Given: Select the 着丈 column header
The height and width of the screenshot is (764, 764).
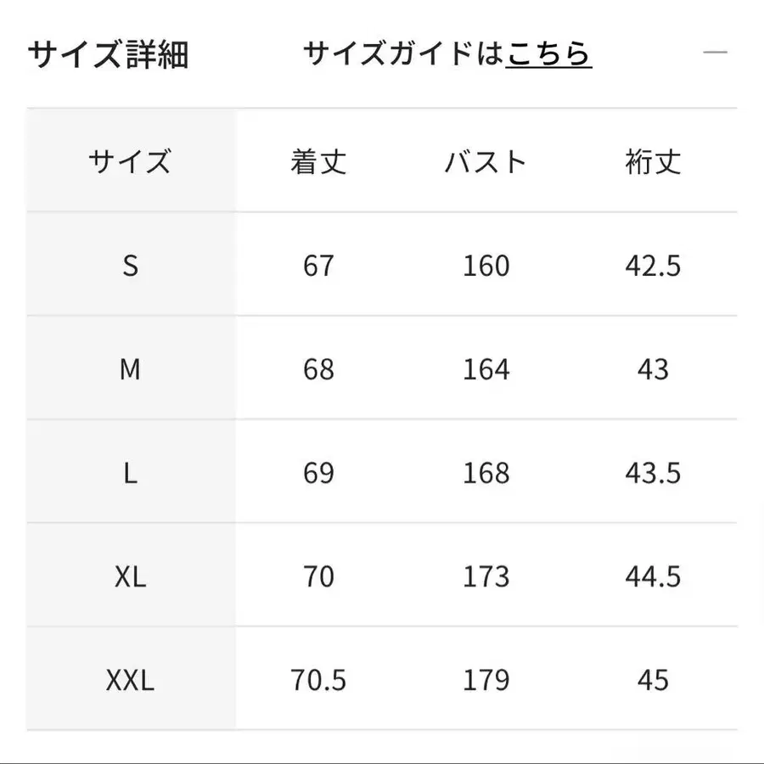Looking at the screenshot, I should (x=317, y=161).
